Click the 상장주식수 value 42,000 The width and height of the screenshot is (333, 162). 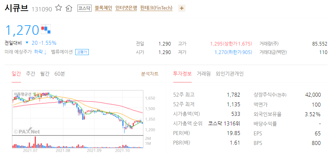pyautogui.click(x=313, y=94)
